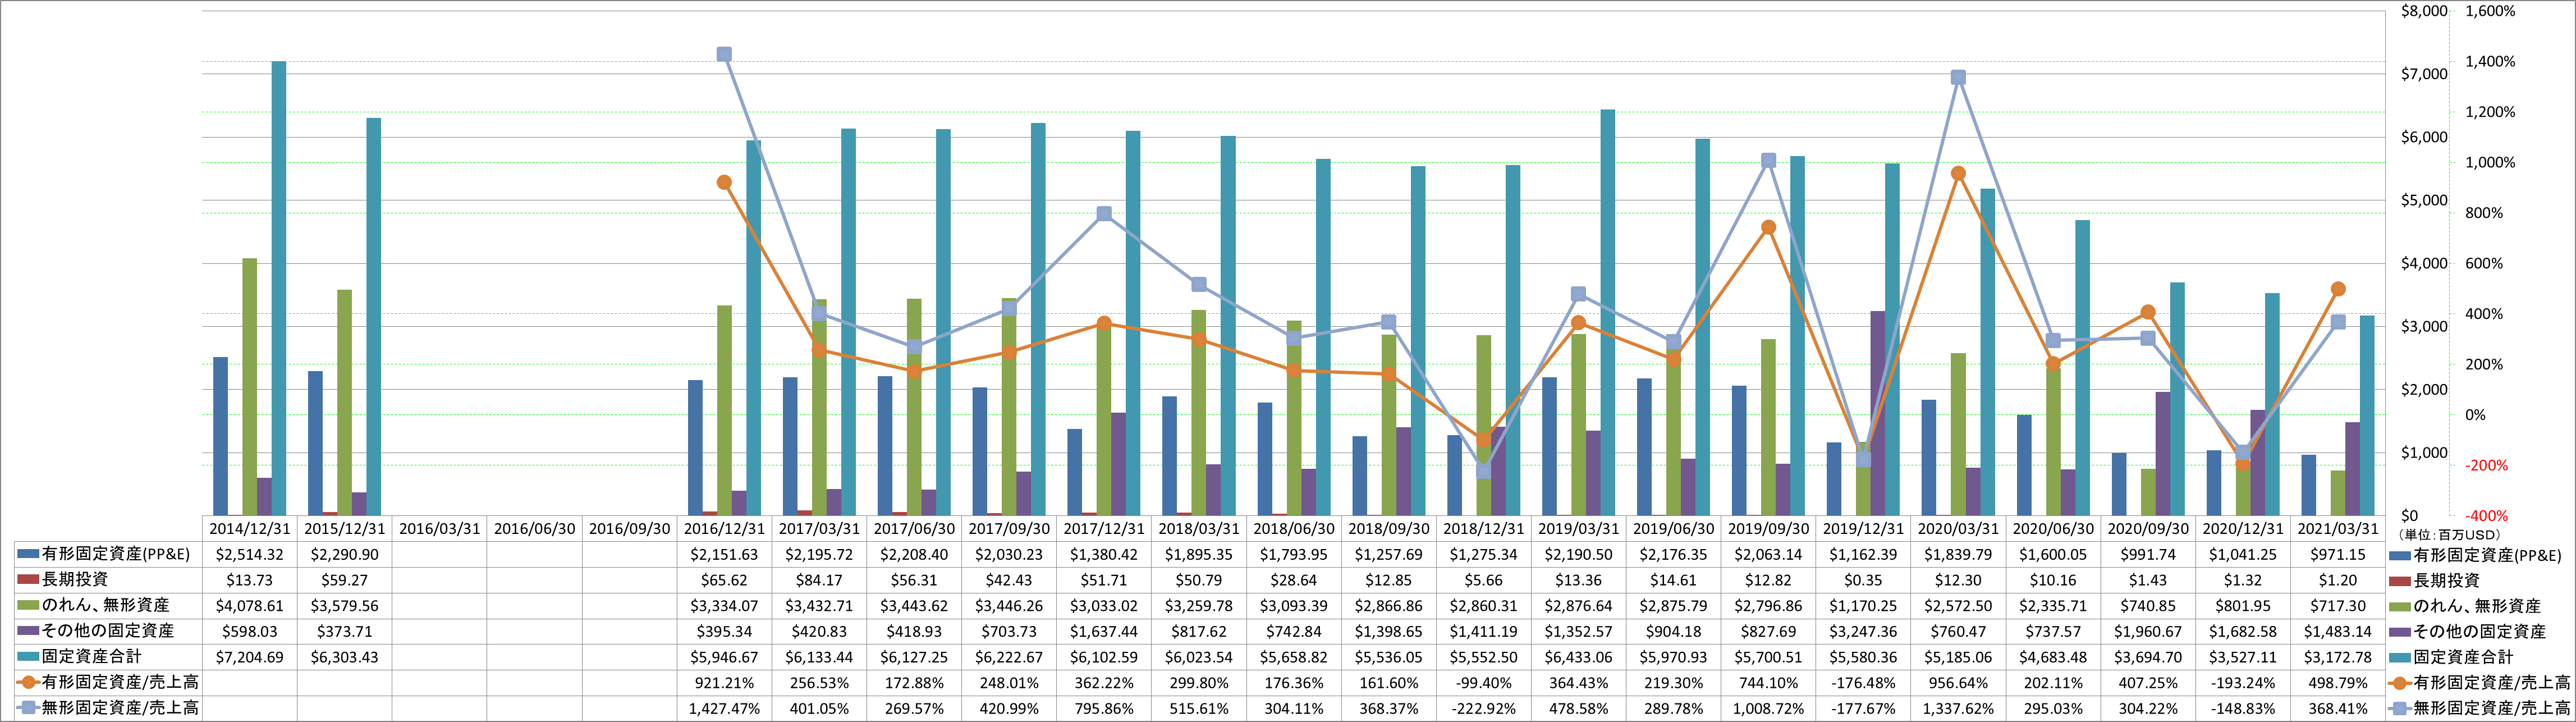Select the 2021/03/31 date header
Image resolution: width=2576 pixels, height=722 pixels.
pos(2338,529)
